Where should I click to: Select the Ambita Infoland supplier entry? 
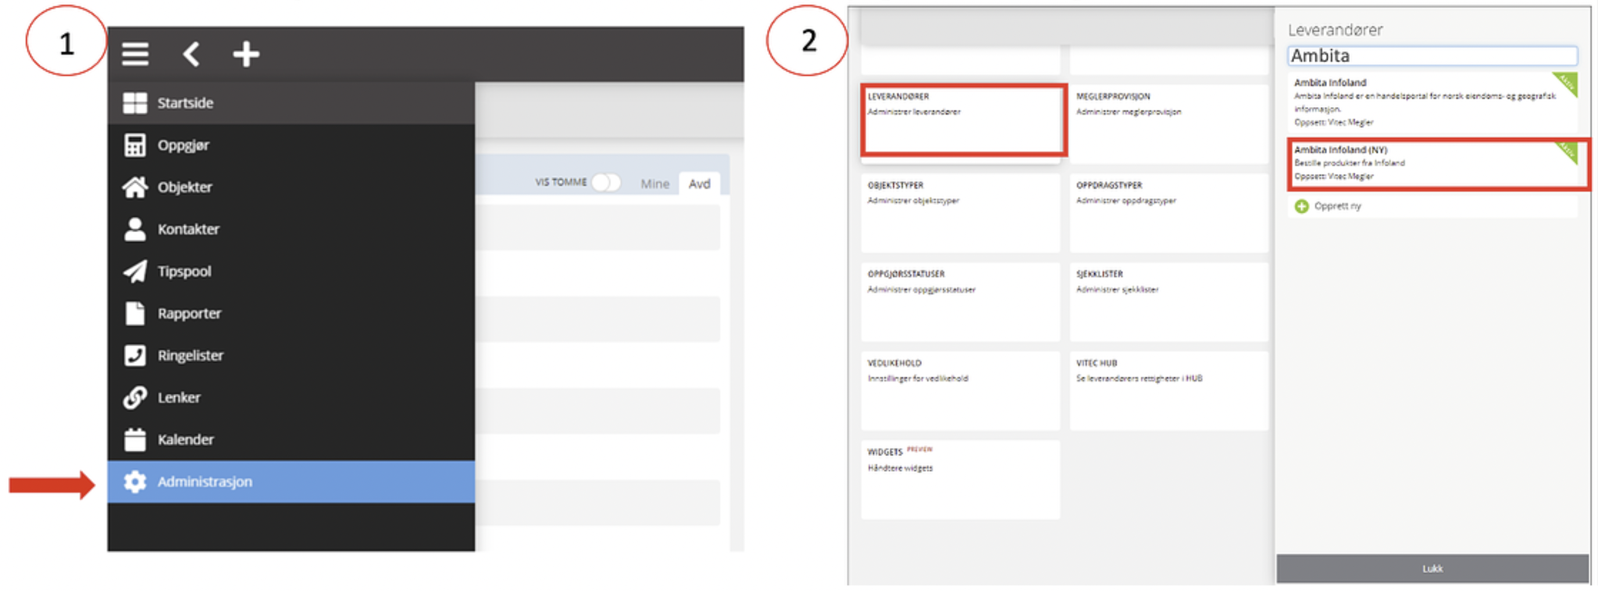click(x=1432, y=101)
